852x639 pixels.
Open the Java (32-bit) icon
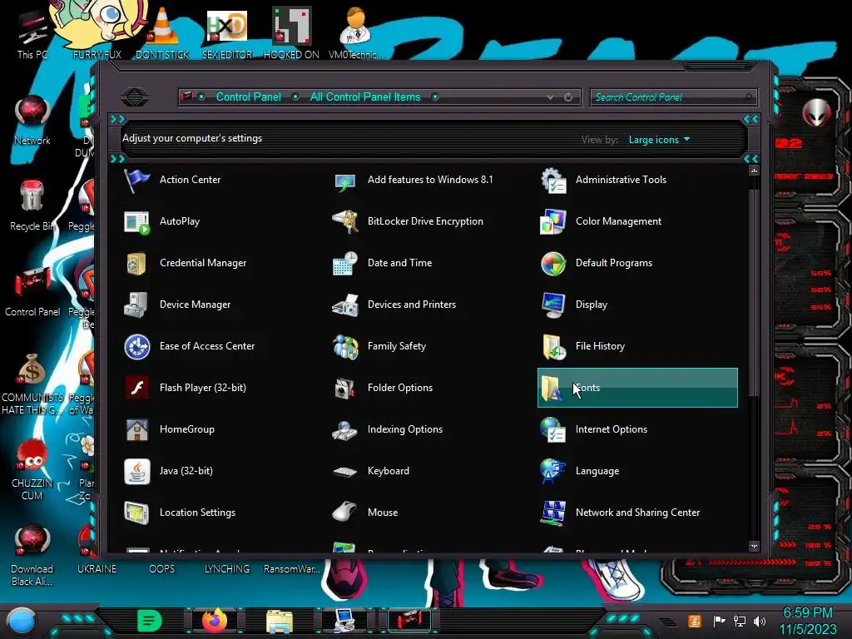(136, 471)
